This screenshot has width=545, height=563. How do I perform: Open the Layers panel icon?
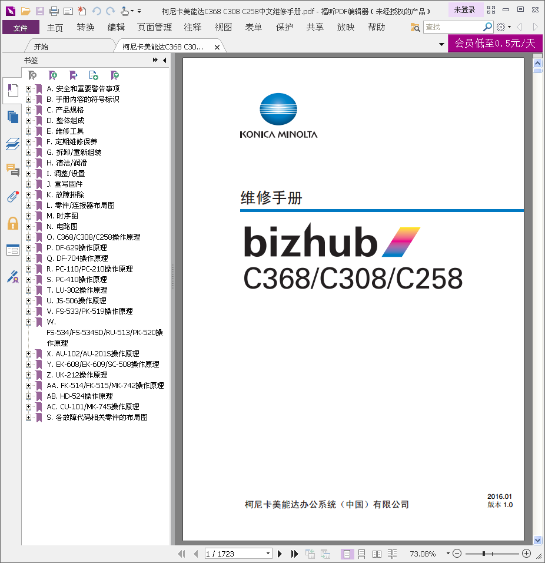point(13,144)
